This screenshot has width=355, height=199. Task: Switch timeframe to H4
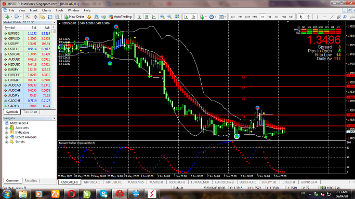click(x=269, y=17)
